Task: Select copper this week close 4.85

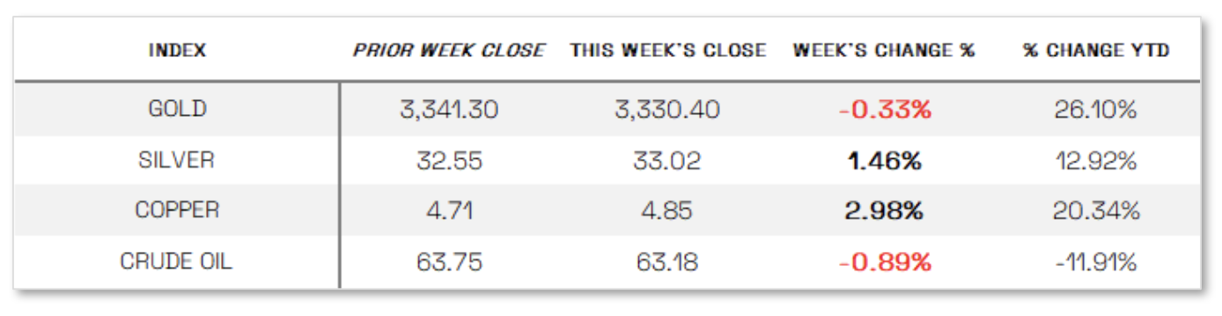Action: pos(668,212)
